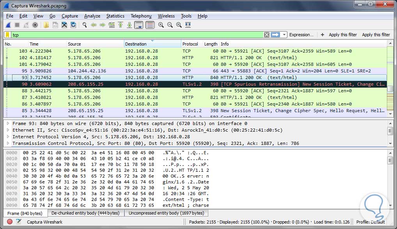Click into the tcp display filter field
The height and width of the screenshot is (229, 397).
coord(137,35)
